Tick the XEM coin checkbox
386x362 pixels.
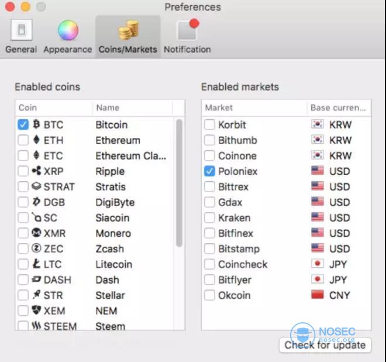[23, 311]
